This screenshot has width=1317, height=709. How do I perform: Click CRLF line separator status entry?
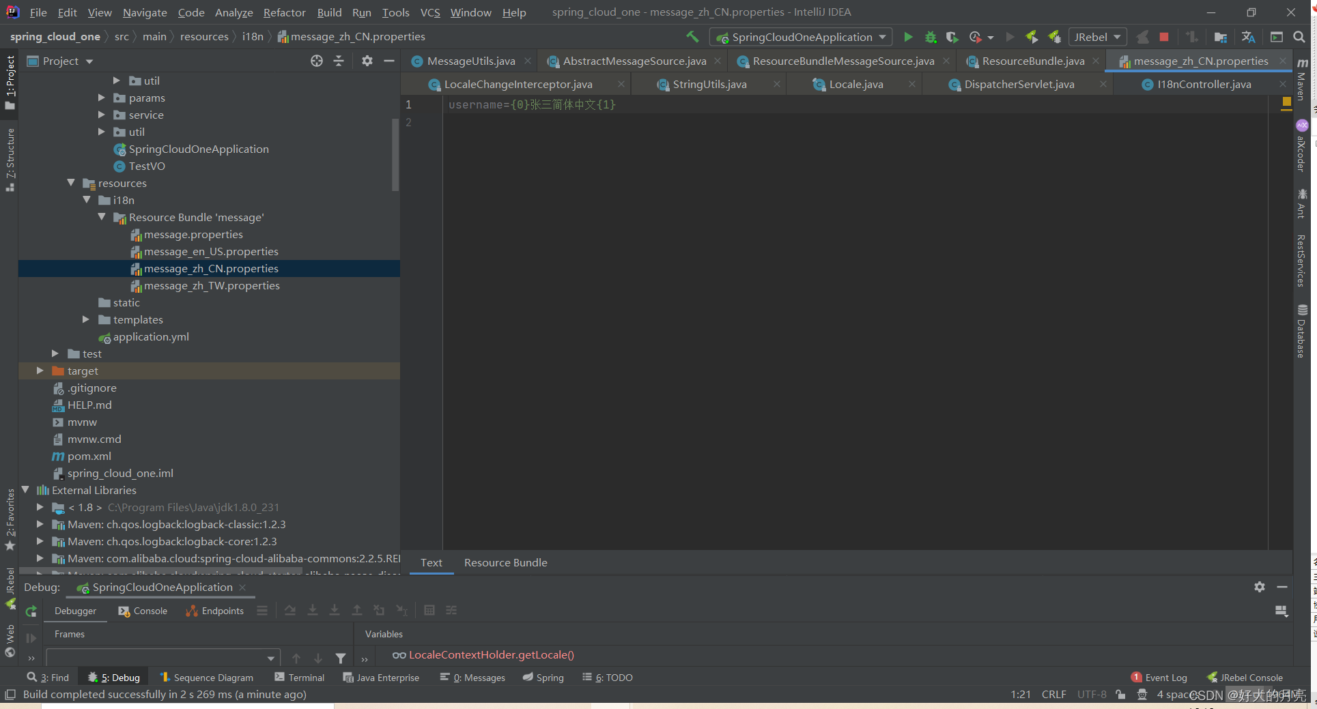1053,695
